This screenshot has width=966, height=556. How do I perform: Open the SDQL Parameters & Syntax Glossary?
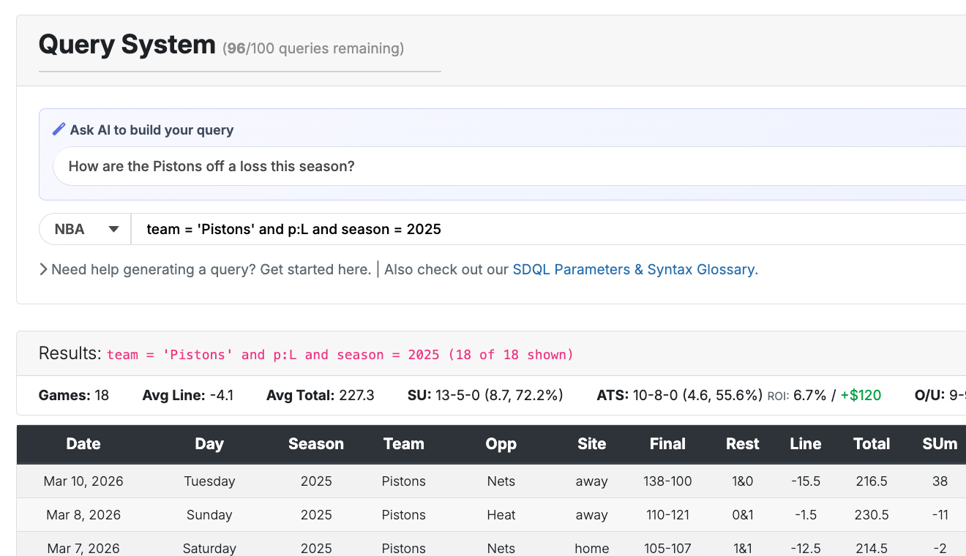634,269
